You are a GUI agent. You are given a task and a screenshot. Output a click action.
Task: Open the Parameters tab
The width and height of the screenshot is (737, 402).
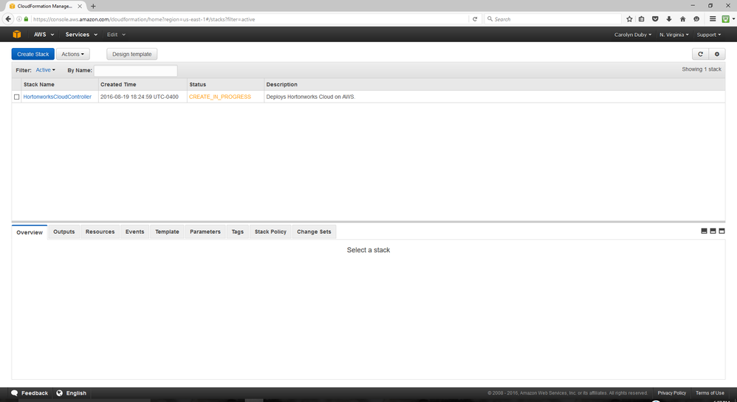(205, 232)
